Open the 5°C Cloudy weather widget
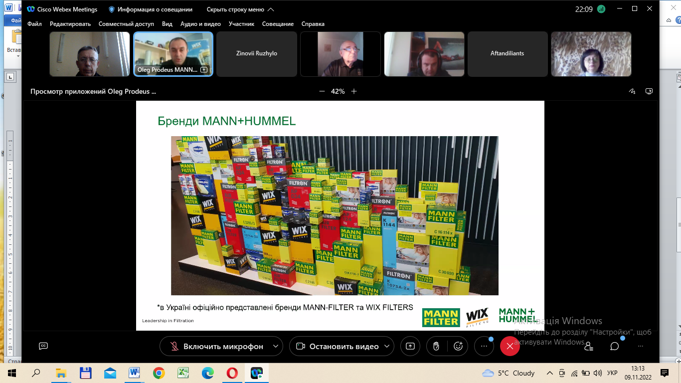Screen dimensions: 681x383 tap(509, 373)
